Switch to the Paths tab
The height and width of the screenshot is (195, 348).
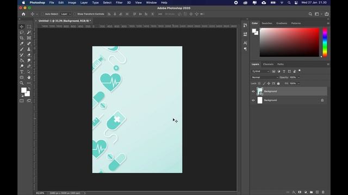(281, 64)
